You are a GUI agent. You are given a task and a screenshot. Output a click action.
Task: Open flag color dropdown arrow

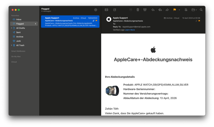[179, 10]
